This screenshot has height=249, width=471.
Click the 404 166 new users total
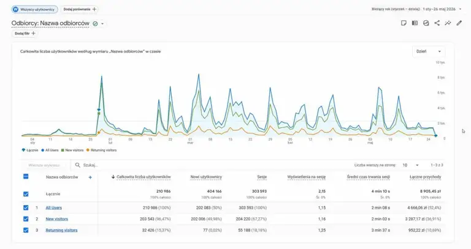tap(215, 191)
